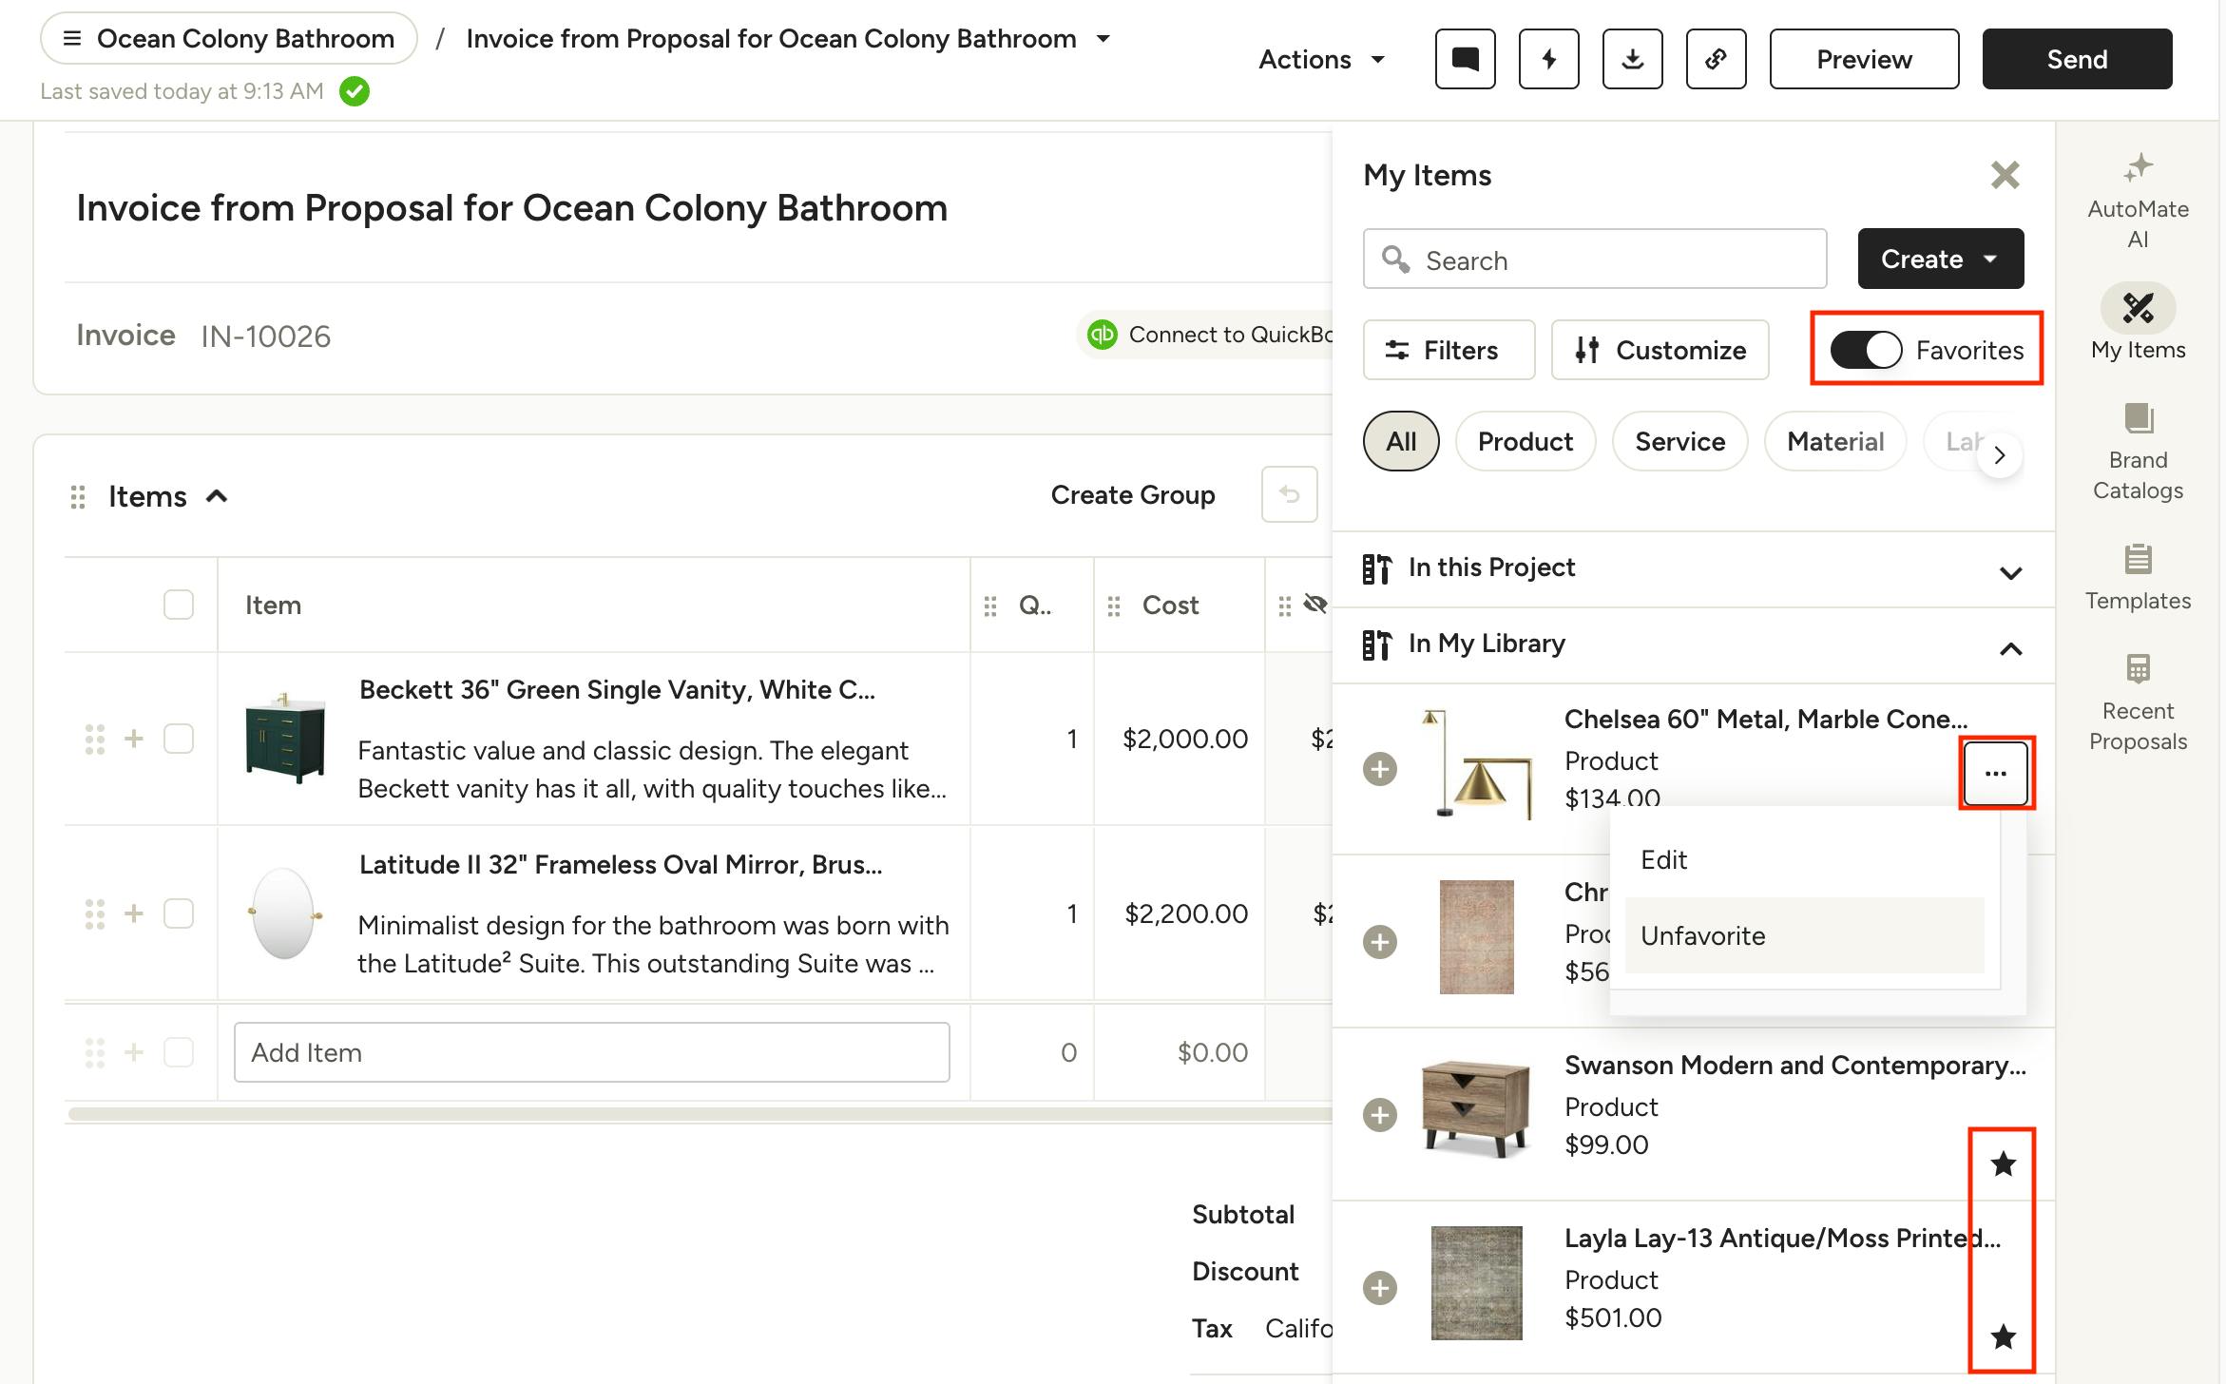Check the select-all Item header checkbox
The image size is (2226, 1384).
[x=179, y=605]
